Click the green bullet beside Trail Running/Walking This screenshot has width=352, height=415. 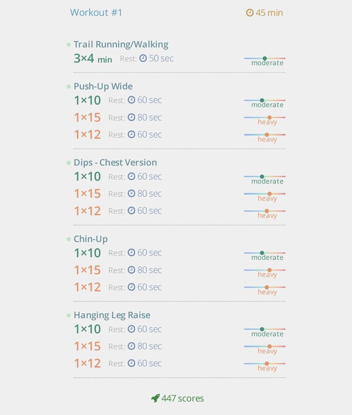pos(69,44)
